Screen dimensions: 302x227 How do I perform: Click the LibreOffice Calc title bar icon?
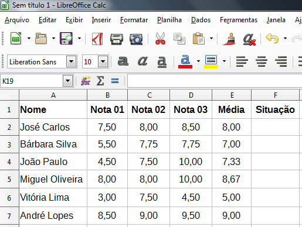(5, 5)
